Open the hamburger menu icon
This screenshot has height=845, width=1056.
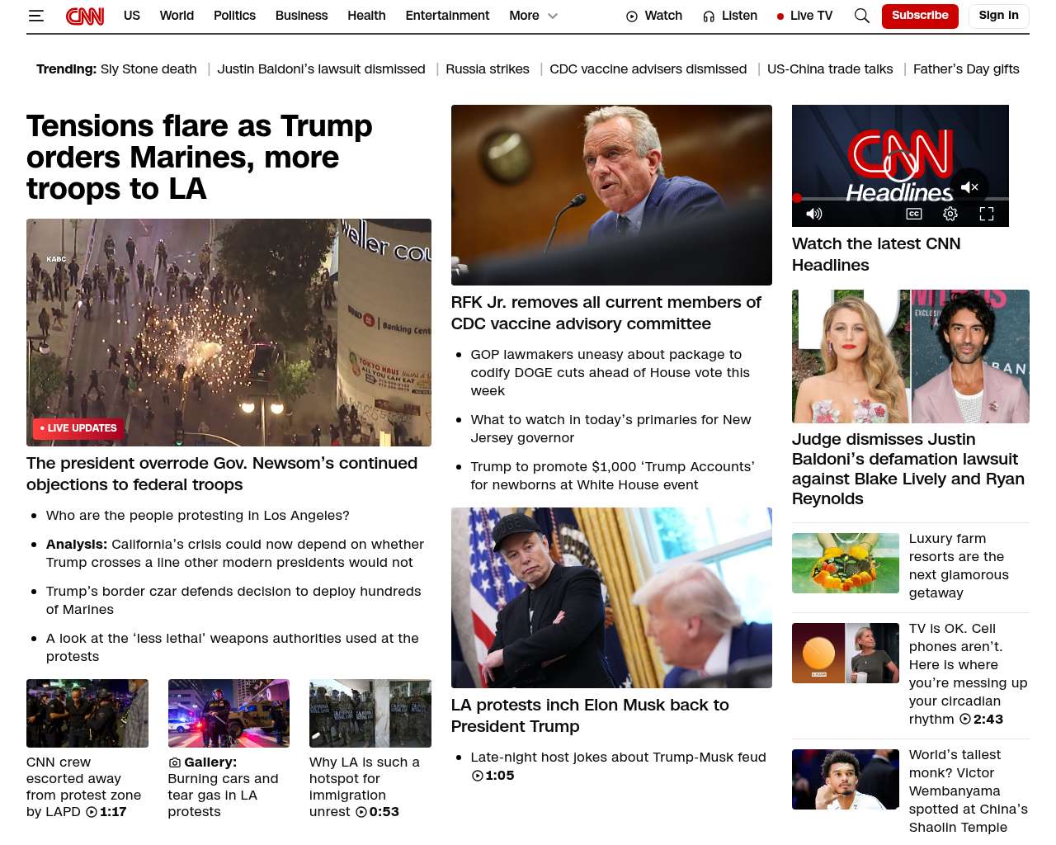click(x=35, y=16)
